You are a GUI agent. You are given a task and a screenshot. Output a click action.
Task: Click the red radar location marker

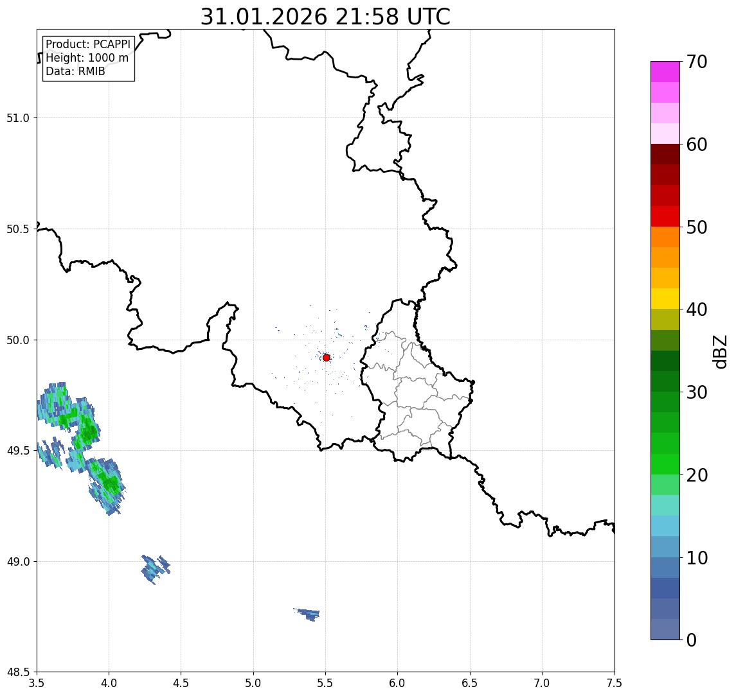point(327,358)
